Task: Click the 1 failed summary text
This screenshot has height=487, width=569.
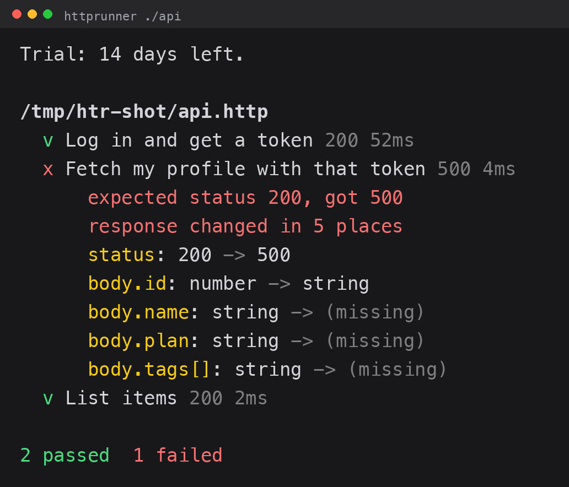Action: (178, 455)
